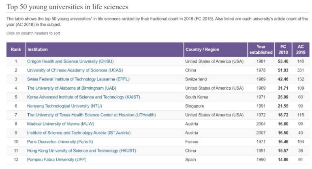312x169 pixels.
Task: Open Oregon Health and Science University link
Action: 70,61
